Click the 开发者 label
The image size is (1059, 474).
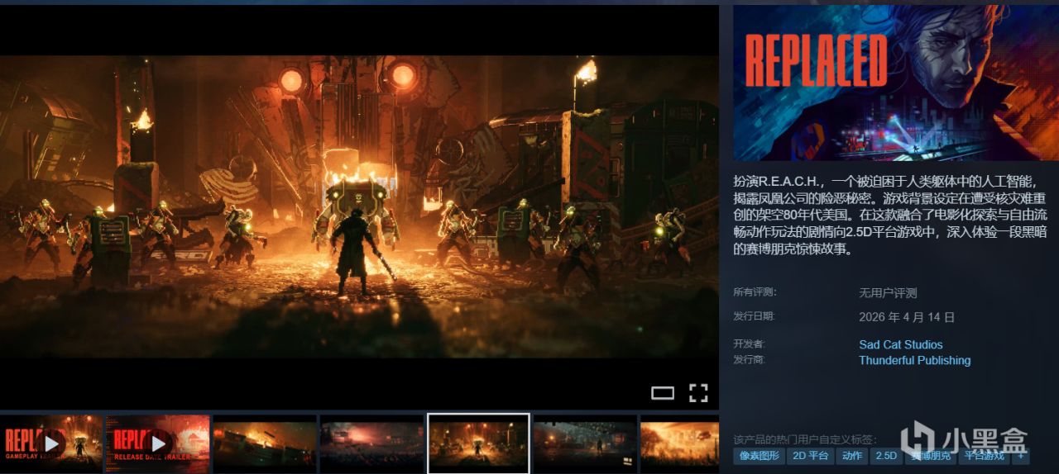coord(750,344)
